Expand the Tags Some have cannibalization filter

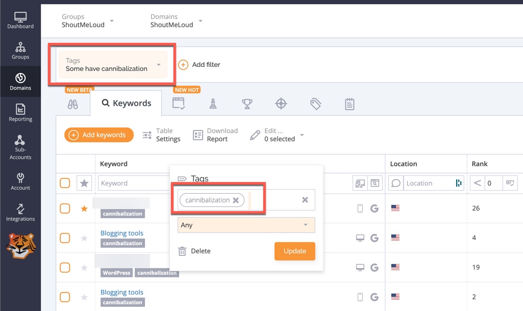[x=113, y=65]
